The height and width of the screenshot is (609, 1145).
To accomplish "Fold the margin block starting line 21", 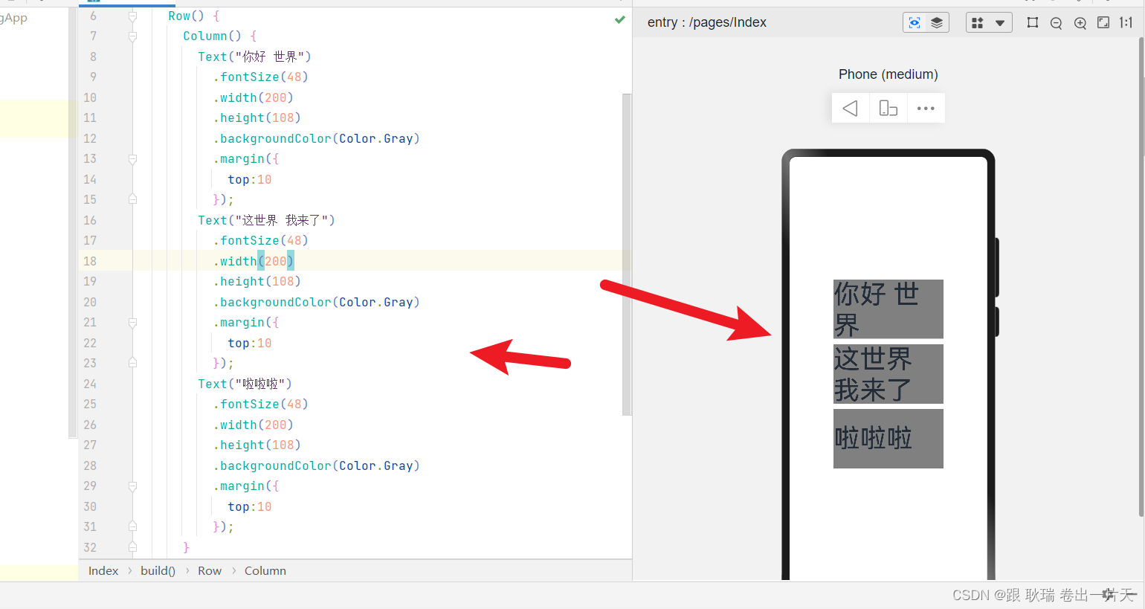I will [x=132, y=323].
